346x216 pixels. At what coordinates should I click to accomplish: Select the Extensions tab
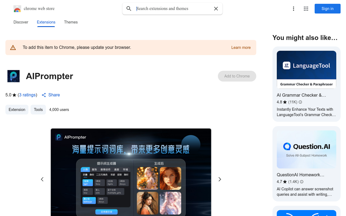(x=46, y=22)
